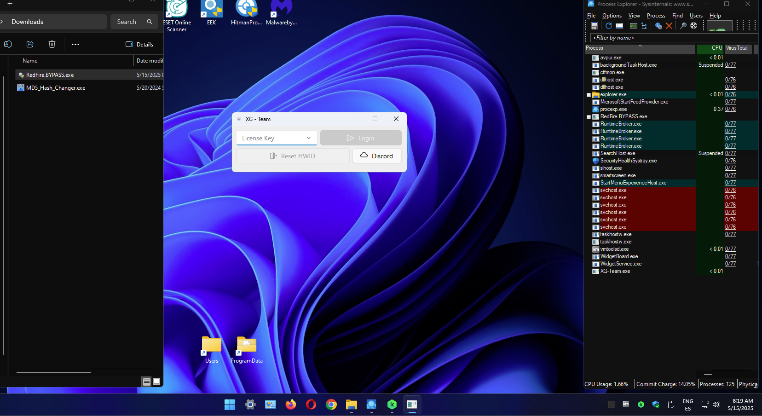Image resolution: width=762 pixels, height=416 pixels.
Task: Collapse the RedFire.BYPASS.exe process tree
Action: (589, 117)
